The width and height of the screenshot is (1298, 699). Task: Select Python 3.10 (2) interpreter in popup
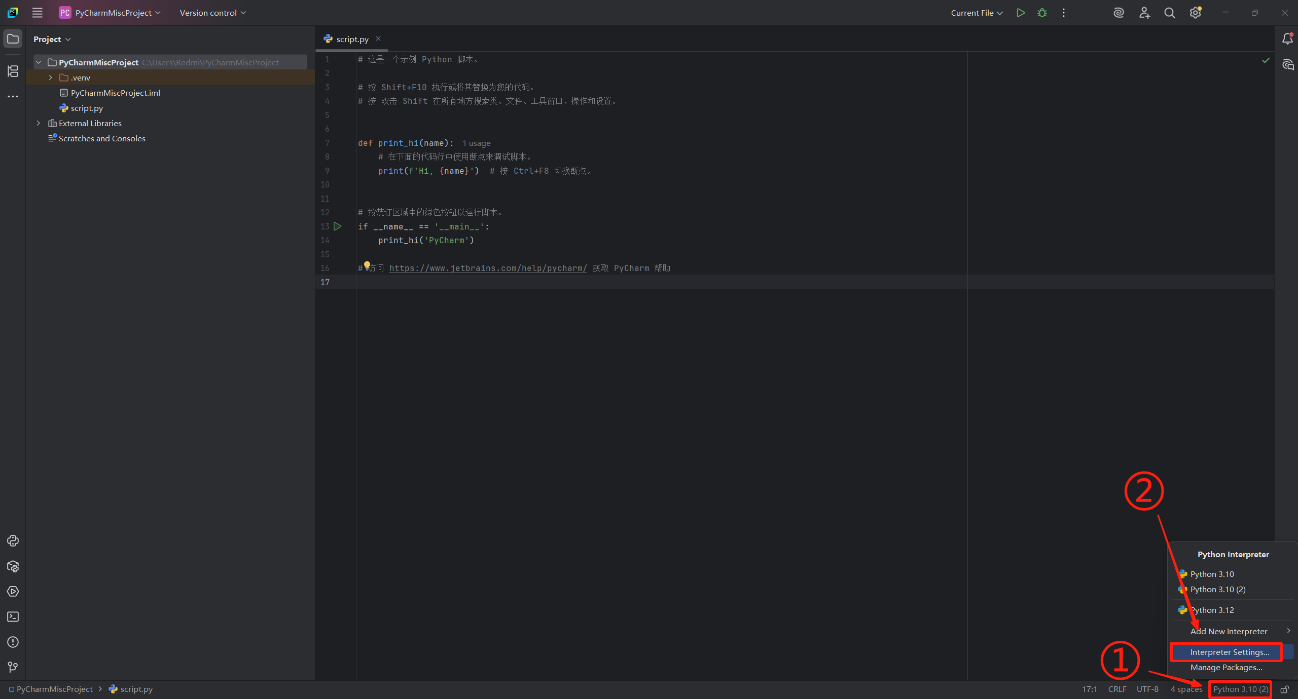(x=1233, y=589)
